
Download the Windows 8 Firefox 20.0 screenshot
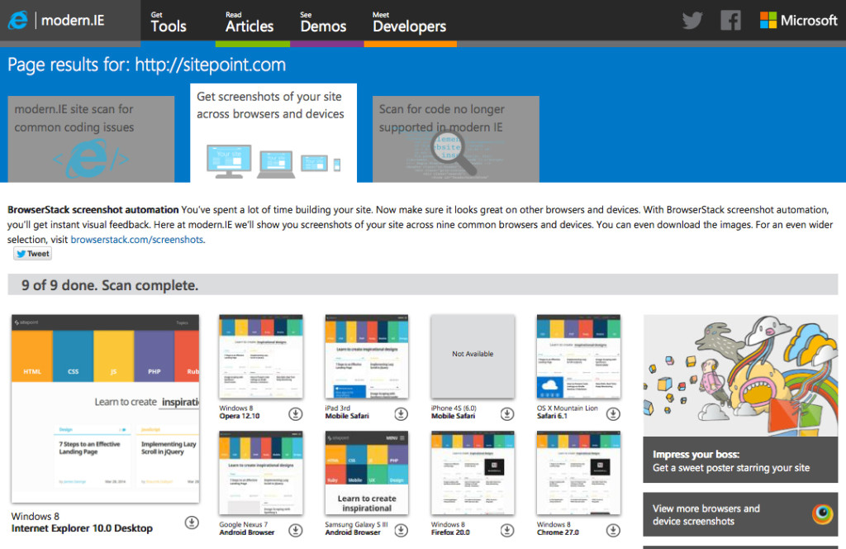tap(506, 530)
